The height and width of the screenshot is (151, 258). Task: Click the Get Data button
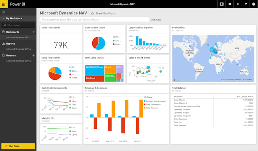18,146
